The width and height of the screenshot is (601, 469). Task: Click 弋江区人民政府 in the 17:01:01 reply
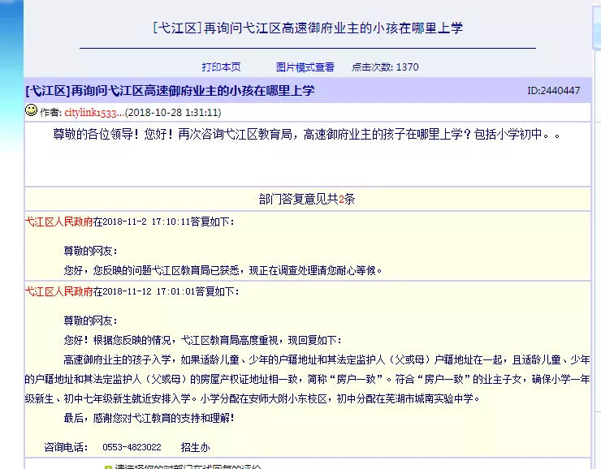click(x=58, y=290)
